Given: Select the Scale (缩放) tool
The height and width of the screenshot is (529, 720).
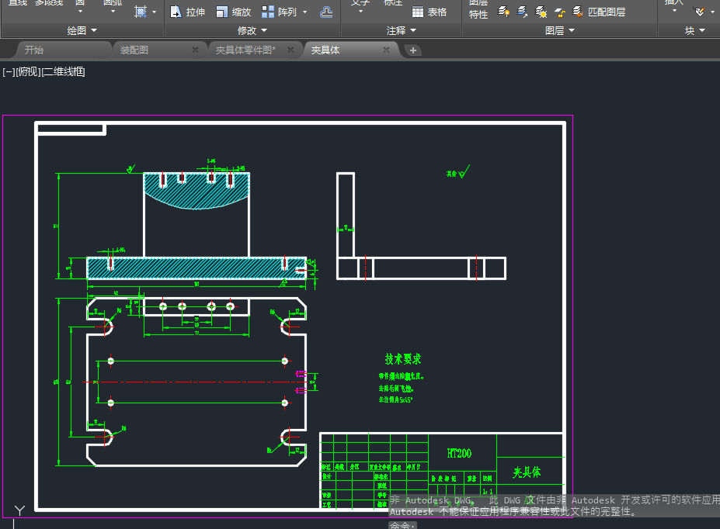Looking at the screenshot, I should click(x=233, y=12).
